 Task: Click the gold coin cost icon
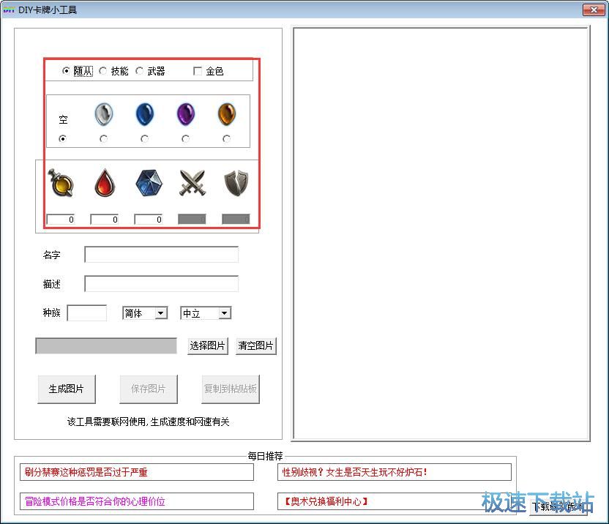point(61,184)
